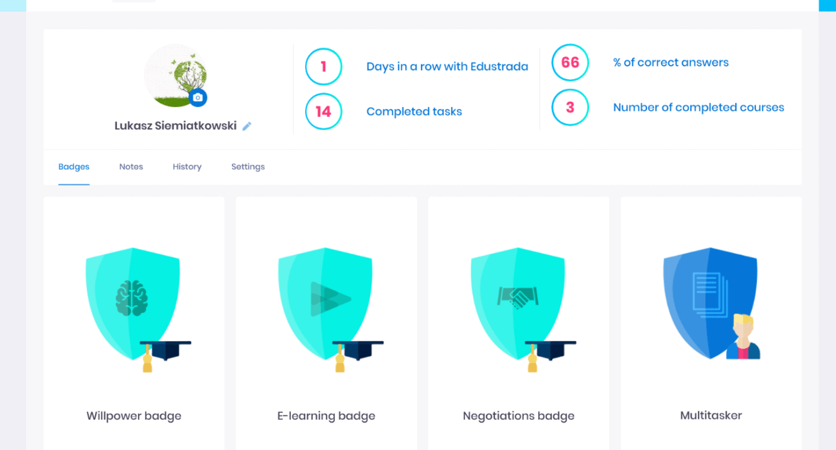Select the Negotiations badge handshake shield

pyautogui.click(x=518, y=304)
